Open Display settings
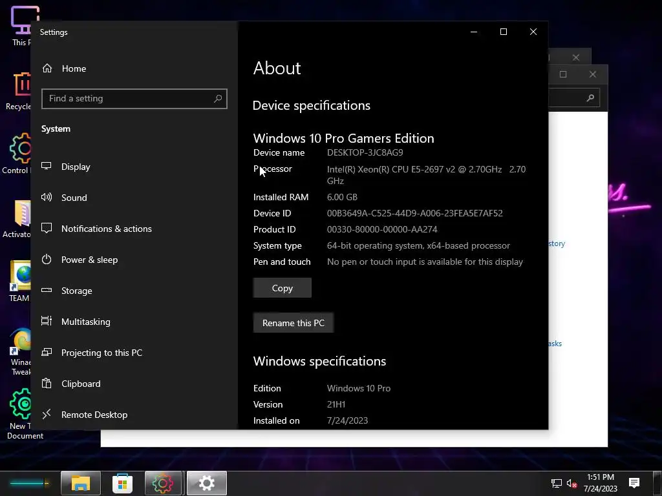The width and height of the screenshot is (662, 496). (x=134, y=167)
